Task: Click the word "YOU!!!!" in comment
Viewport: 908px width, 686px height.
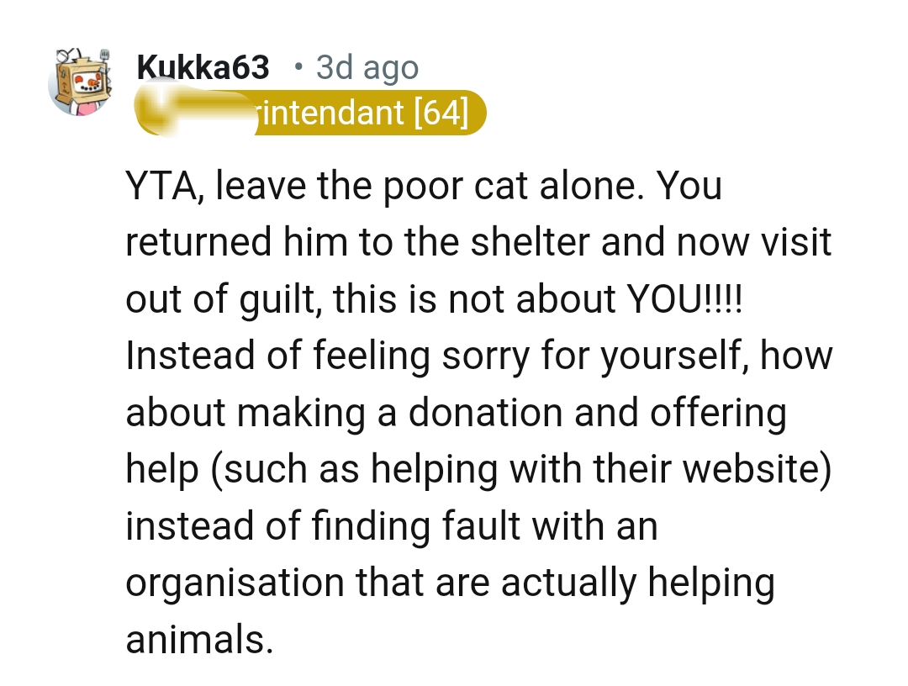Action: (x=686, y=300)
